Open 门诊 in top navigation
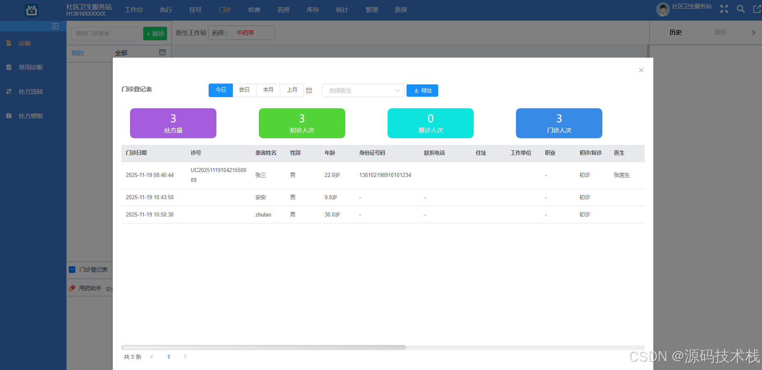 pos(225,9)
